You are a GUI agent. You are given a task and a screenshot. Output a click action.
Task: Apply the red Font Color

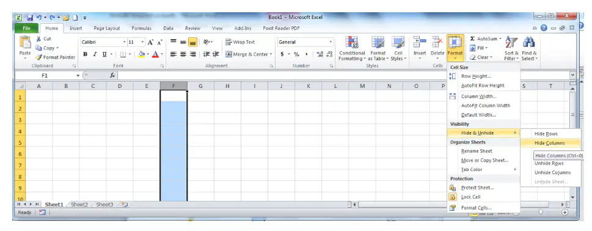pos(155,54)
